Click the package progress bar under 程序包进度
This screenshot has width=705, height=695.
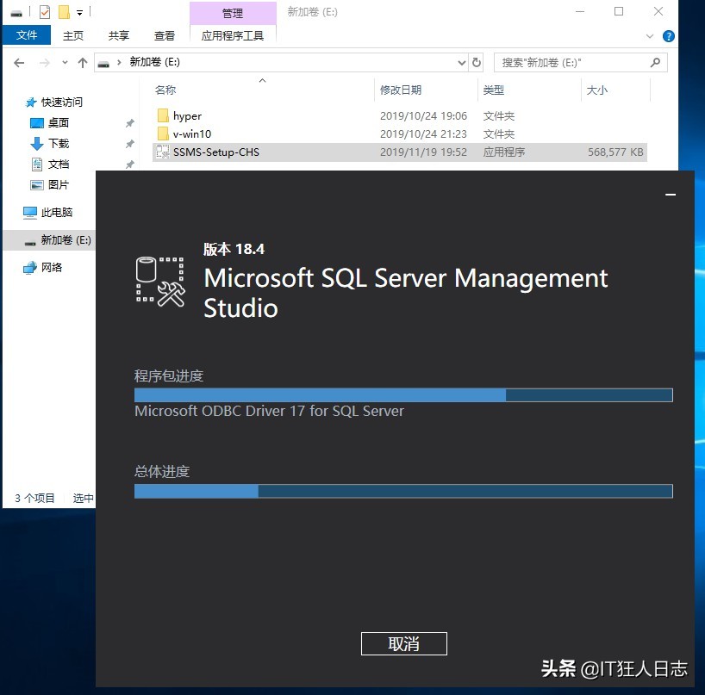tap(403, 395)
